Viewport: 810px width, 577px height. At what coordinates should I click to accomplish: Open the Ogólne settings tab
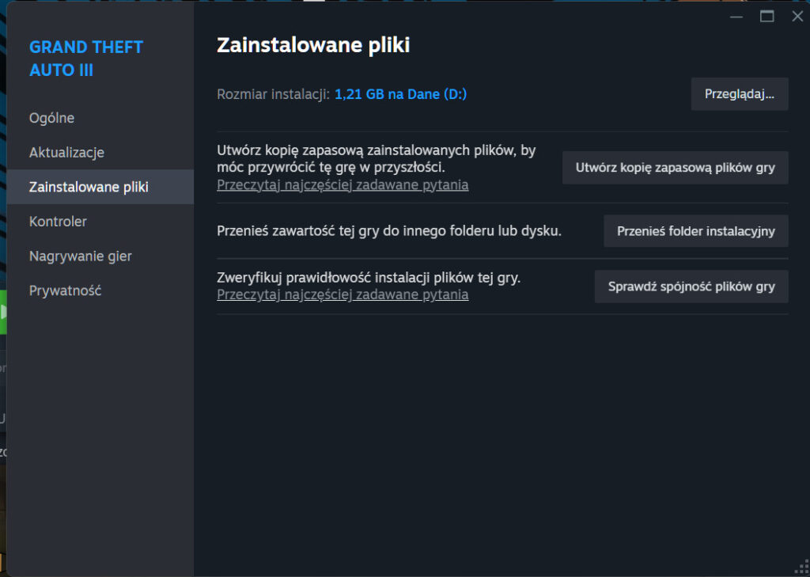coord(52,118)
